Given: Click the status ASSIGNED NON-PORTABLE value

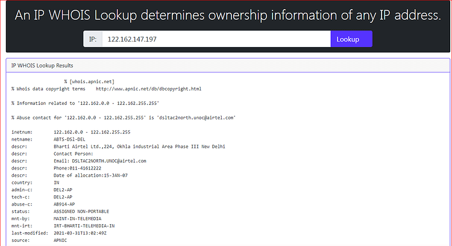Looking at the screenshot, I should [x=81, y=212].
